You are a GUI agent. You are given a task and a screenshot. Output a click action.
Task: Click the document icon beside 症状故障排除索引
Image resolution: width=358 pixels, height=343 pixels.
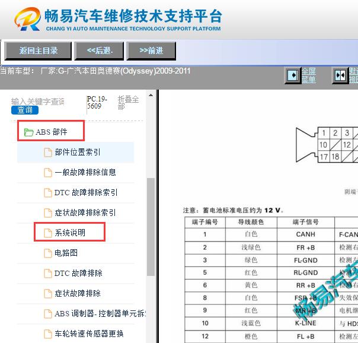tap(48, 213)
